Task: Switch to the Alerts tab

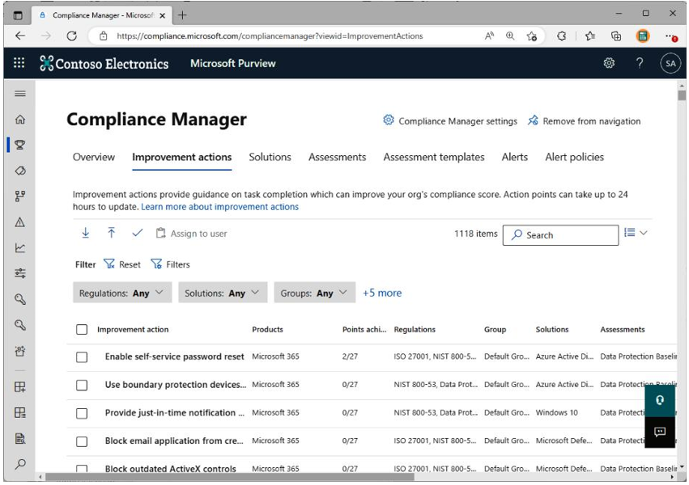Action: [515, 157]
